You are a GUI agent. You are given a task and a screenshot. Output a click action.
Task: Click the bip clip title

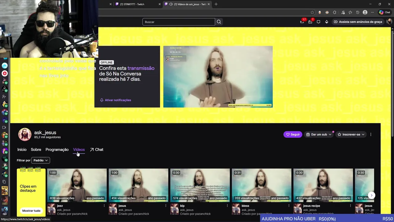pos(182,206)
